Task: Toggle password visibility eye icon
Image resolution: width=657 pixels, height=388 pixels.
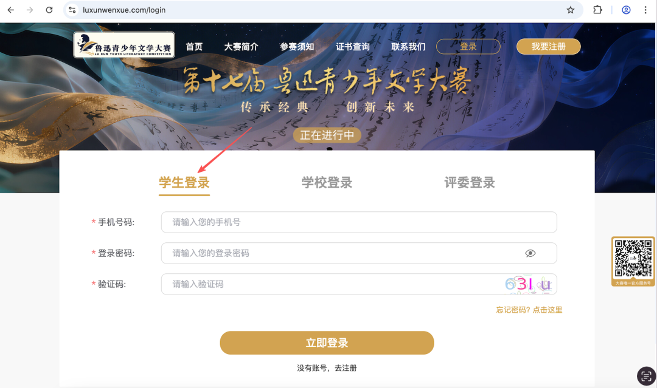Action: (x=530, y=253)
